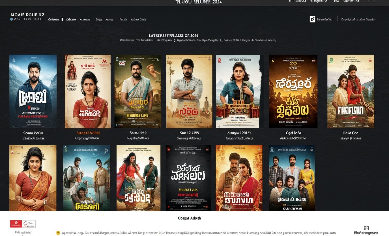389x236 pixels.
Task: Click the Movie Round 2 logo
Action: (x=27, y=15)
